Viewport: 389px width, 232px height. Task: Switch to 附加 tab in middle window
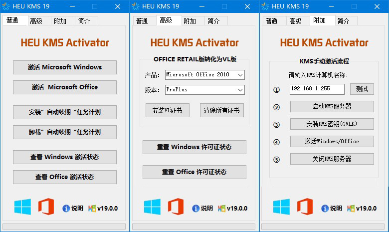tap(193, 21)
